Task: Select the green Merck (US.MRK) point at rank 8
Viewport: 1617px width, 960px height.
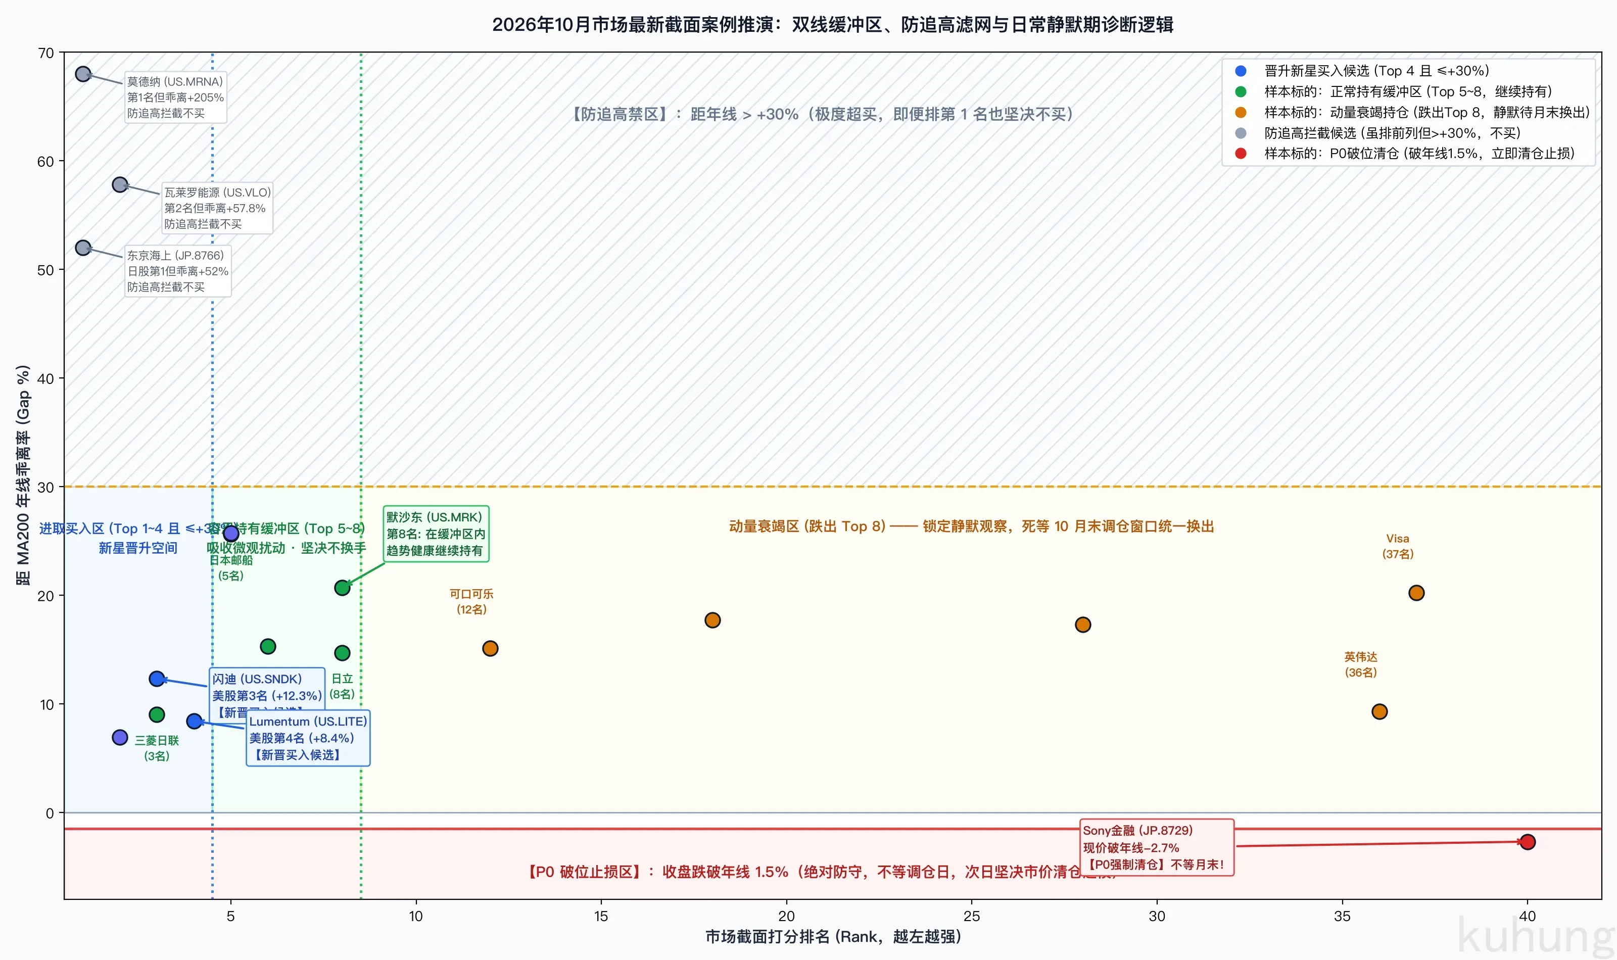Action: pos(342,588)
